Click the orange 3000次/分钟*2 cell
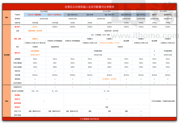Image resolution: width=179 pixels, height=123 pixels. coord(35,55)
